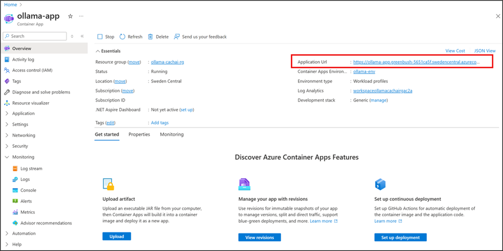Screen dimensions: 503x251
Task: Open Console in the sidebar
Action: [28, 190]
